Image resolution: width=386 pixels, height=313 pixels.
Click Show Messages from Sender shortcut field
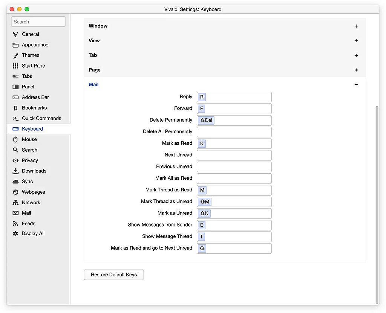(x=234, y=225)
